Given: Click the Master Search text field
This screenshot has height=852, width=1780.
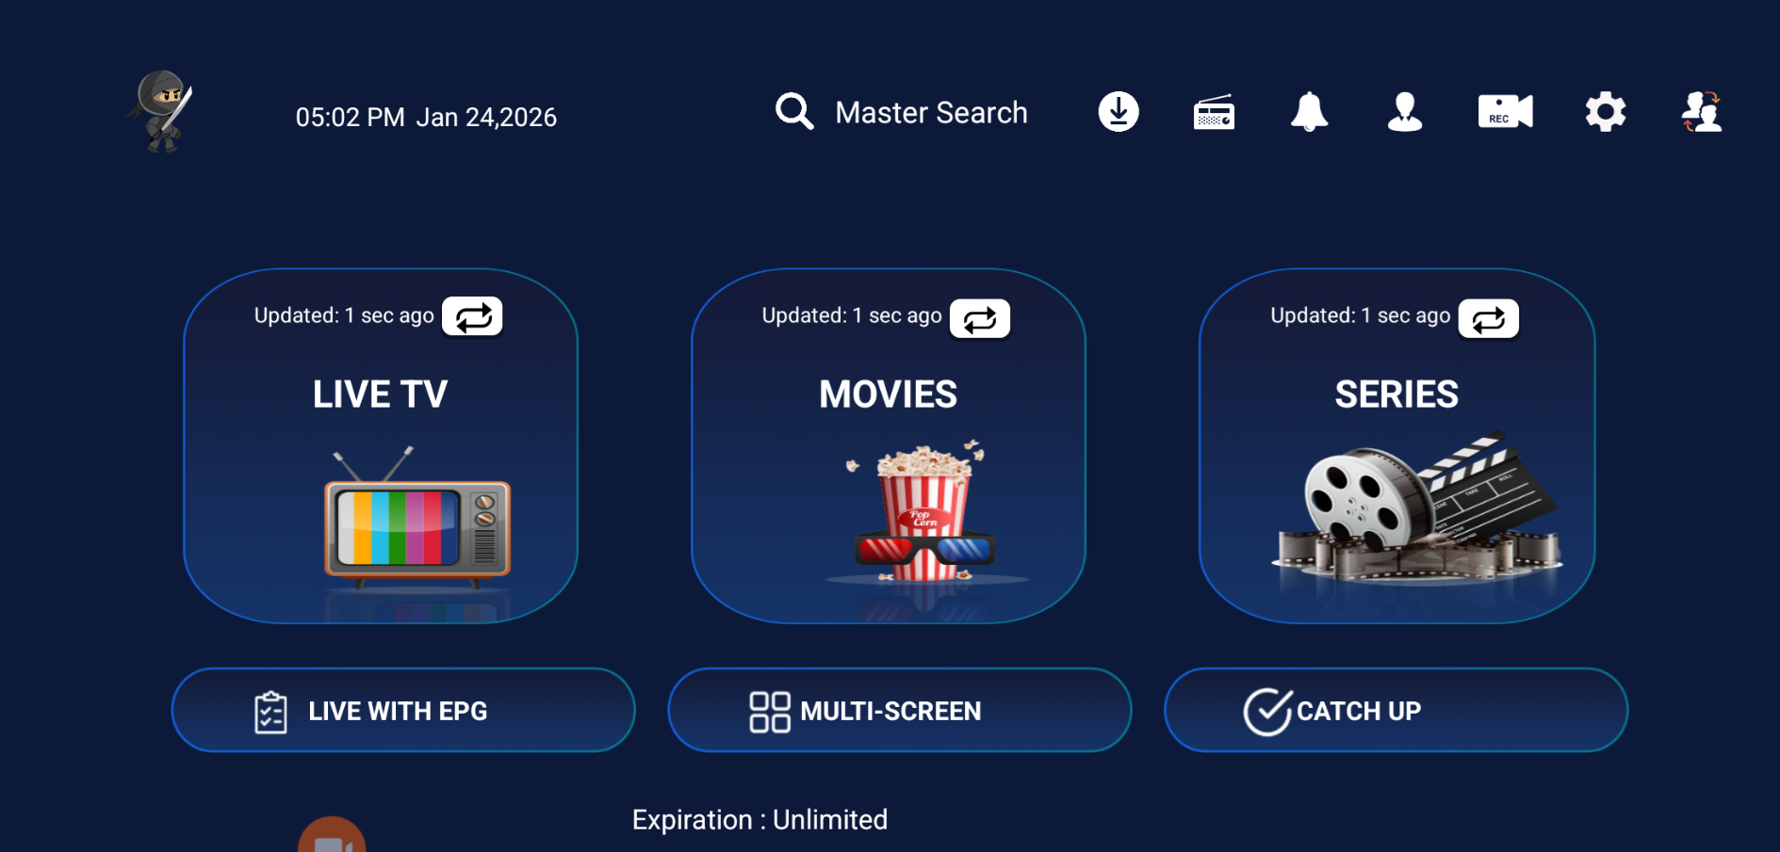Looking at the screenshot, I should pos(931,113).
